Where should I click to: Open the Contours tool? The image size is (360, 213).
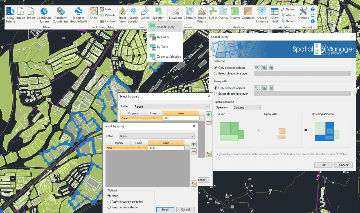click(x=190, y=14)
